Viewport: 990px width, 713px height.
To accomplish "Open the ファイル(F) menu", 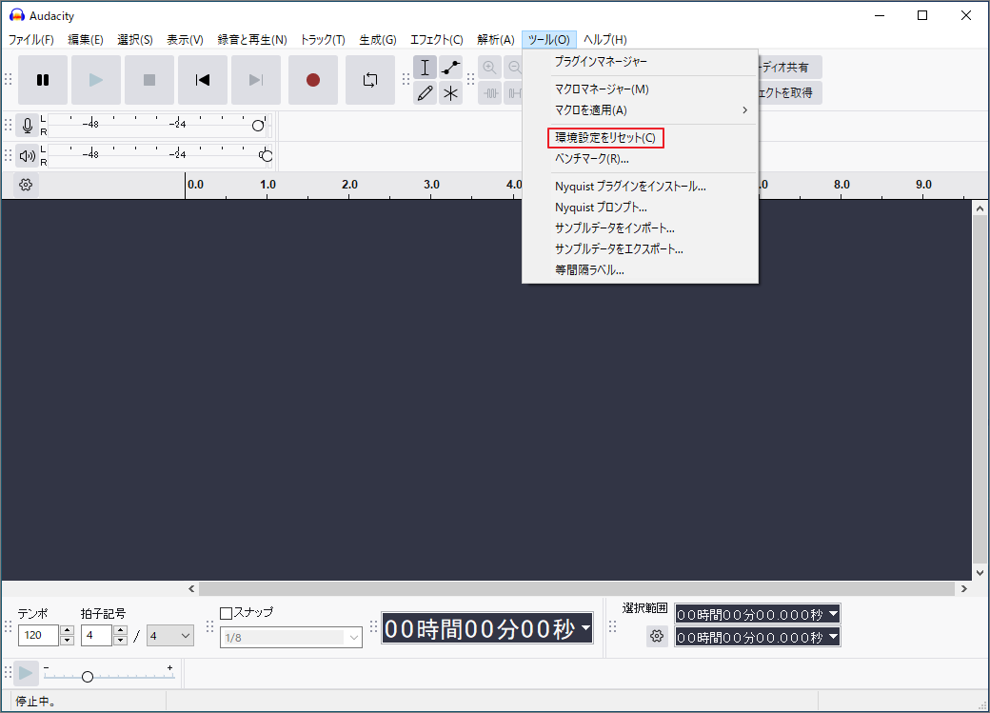I will [30, 40].
